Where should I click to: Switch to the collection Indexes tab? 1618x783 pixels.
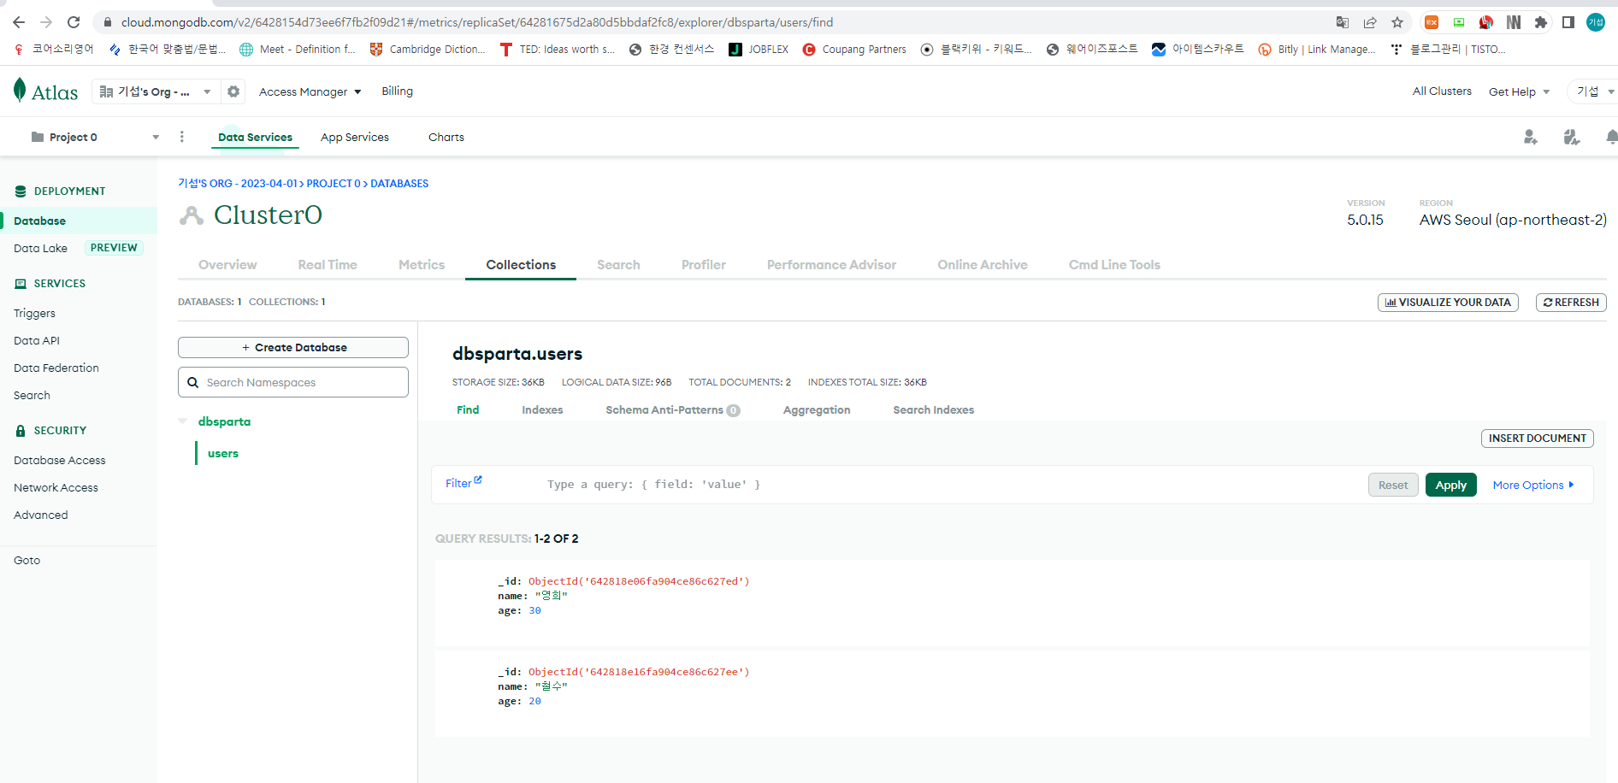click(542, 410)
